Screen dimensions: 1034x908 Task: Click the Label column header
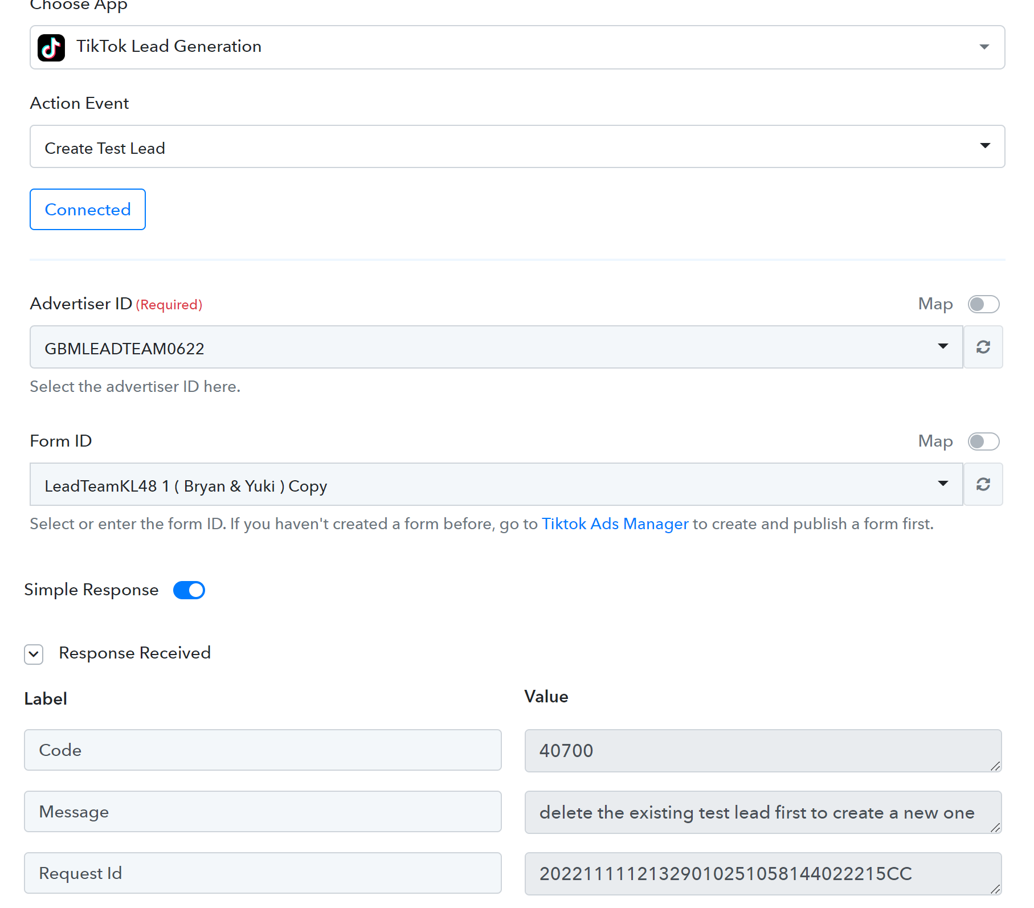click(46, 699)
